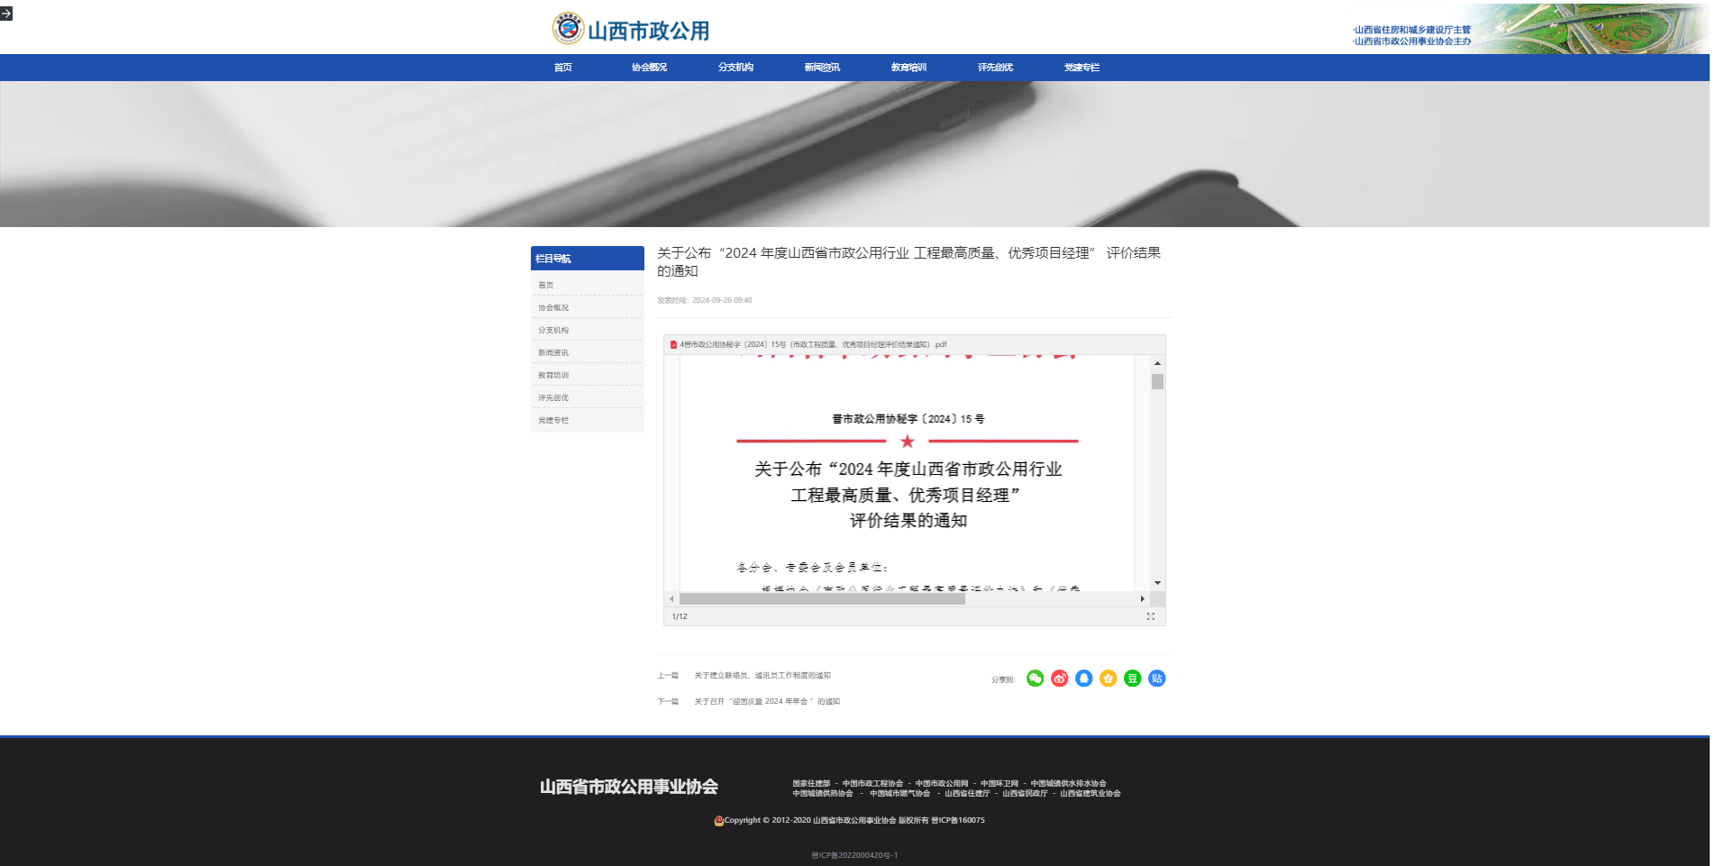Click the footer title 山西省市政公用事业协会

(629, 787)
